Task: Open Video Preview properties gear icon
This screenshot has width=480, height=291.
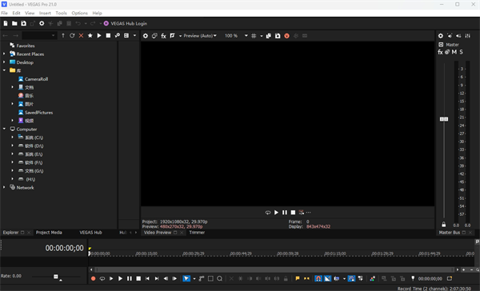Action: coord(146,36)
